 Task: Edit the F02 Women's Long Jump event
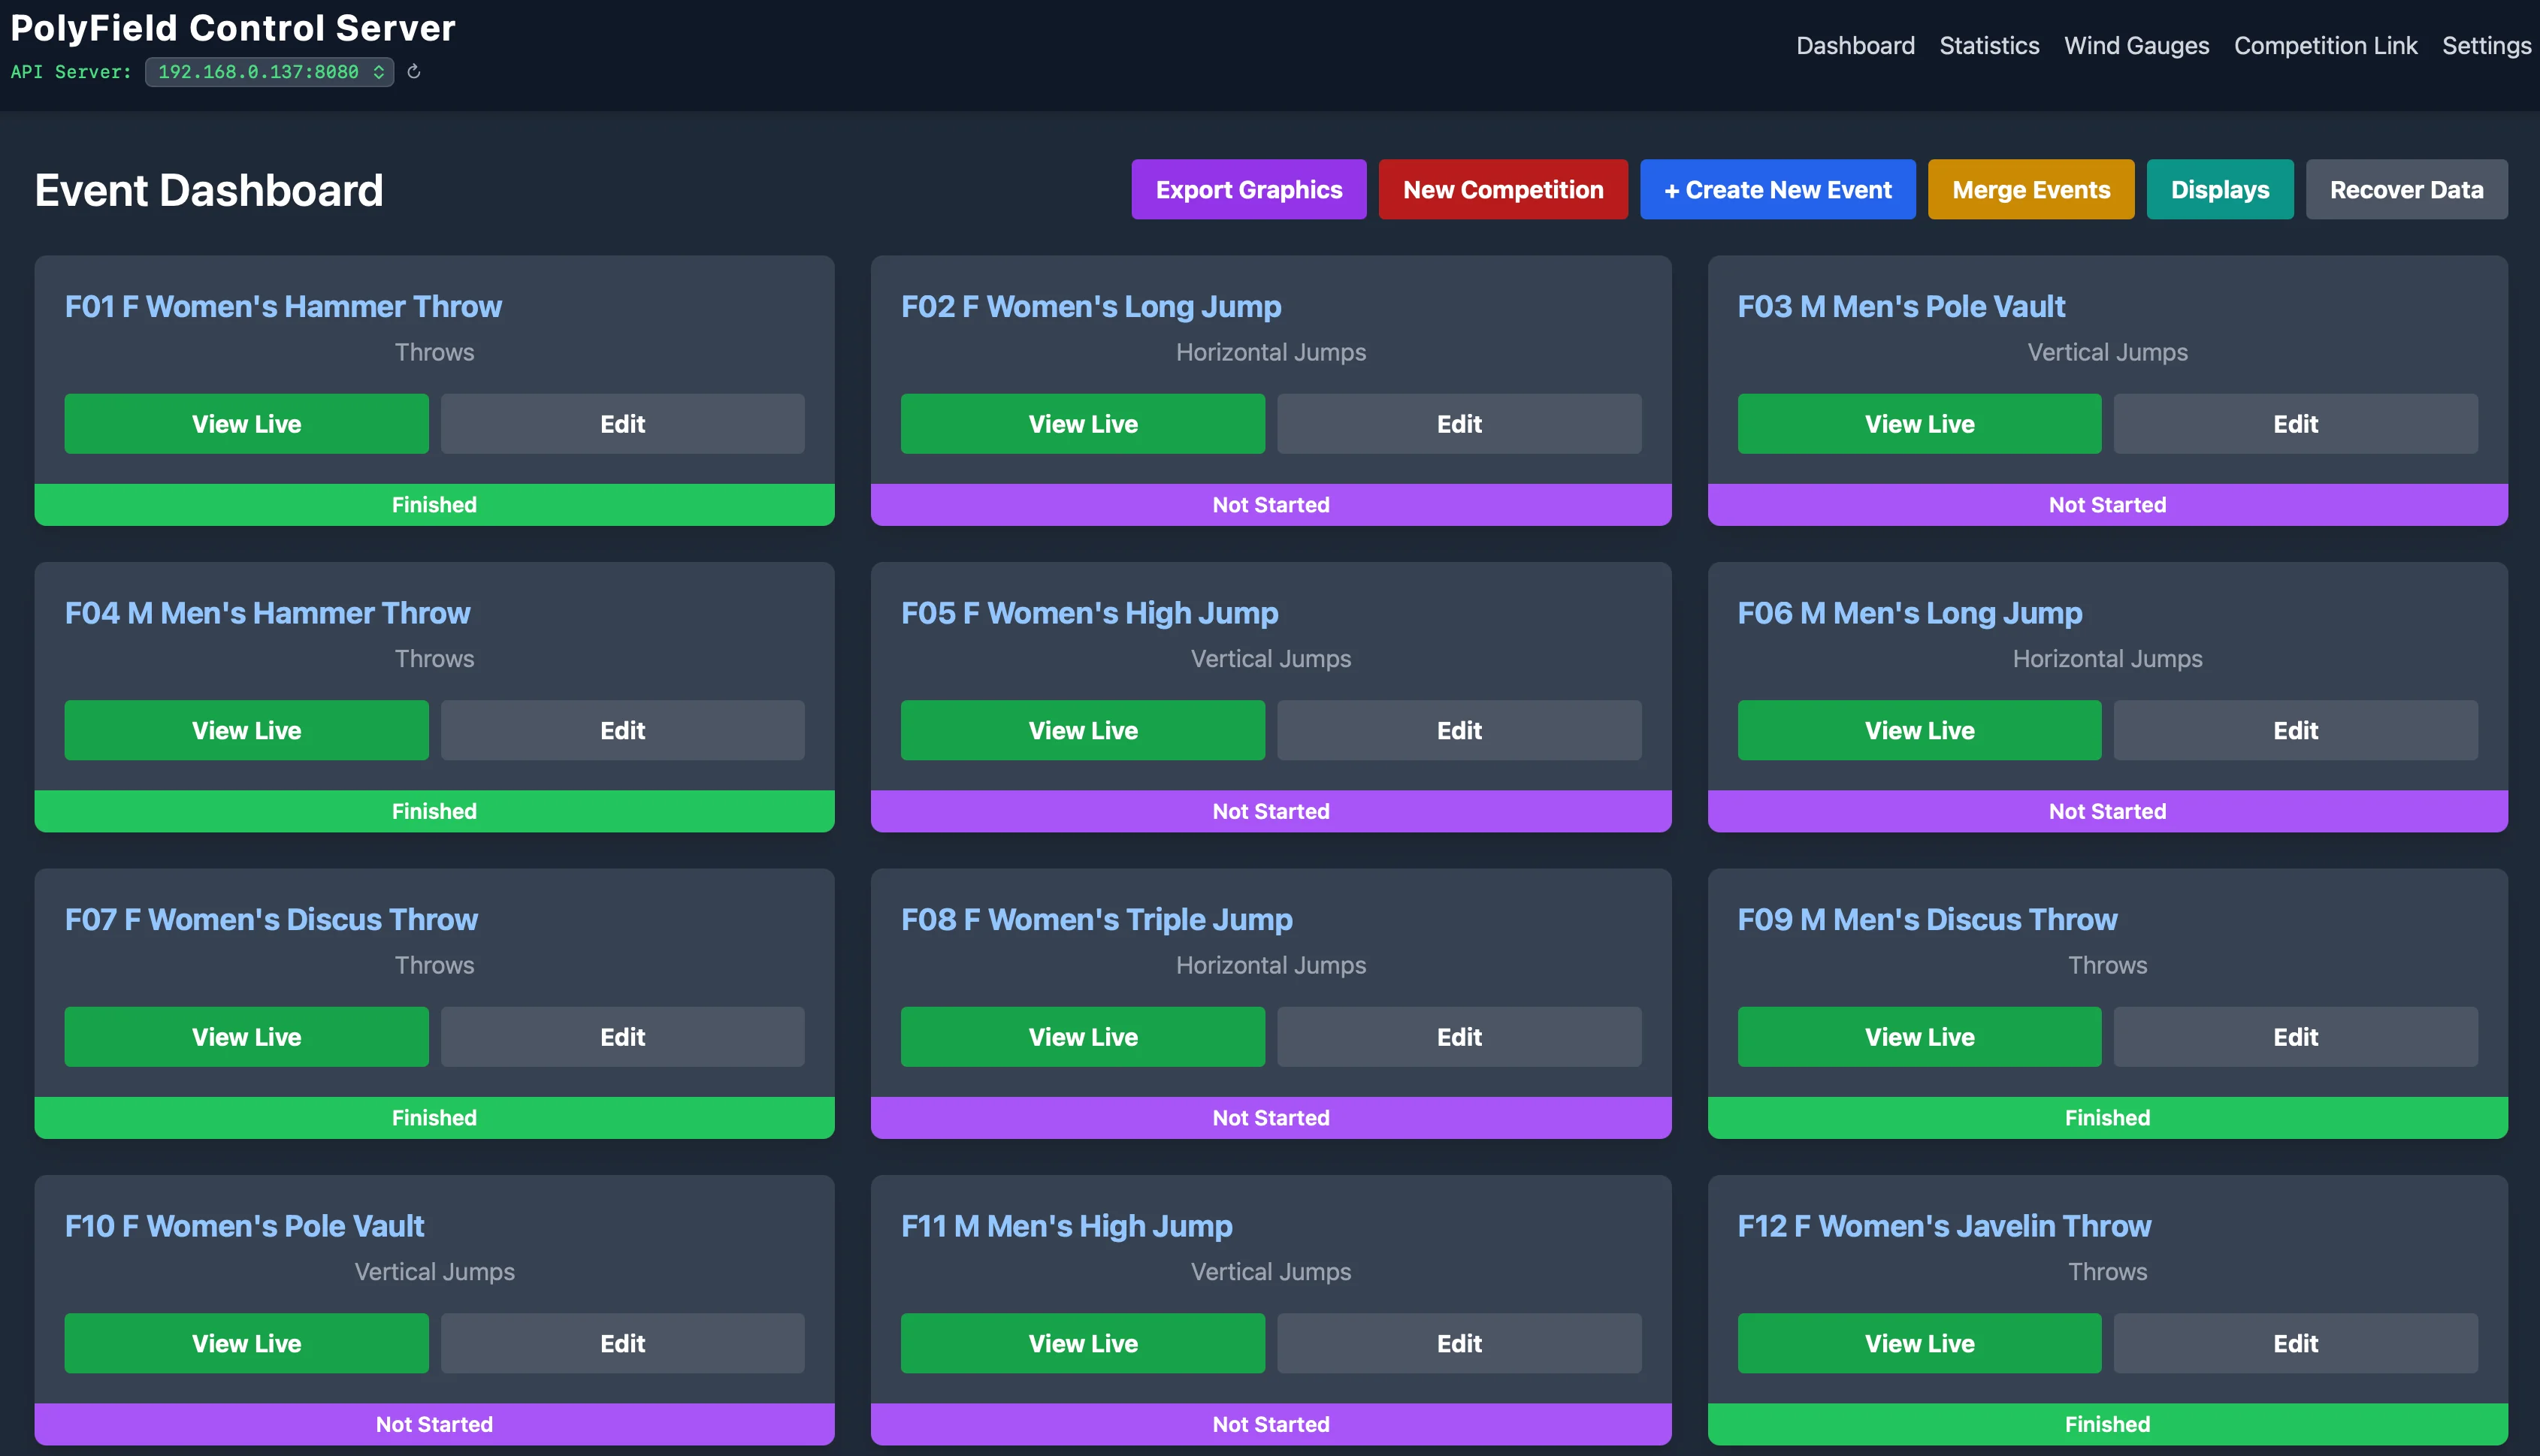pyautogui.click(x=1459, y=424)
